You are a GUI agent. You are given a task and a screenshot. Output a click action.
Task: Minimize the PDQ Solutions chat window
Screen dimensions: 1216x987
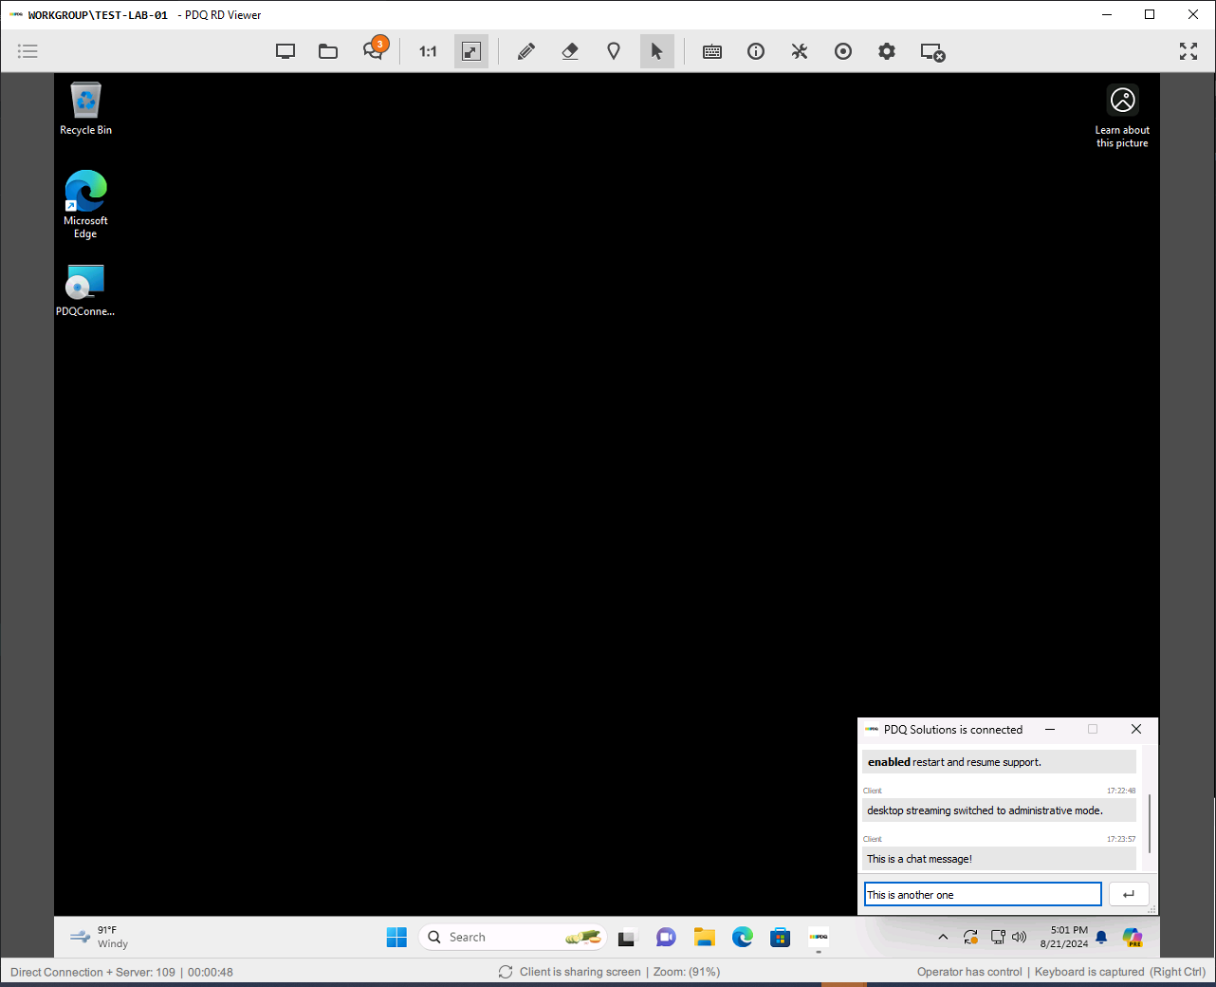1050,729
